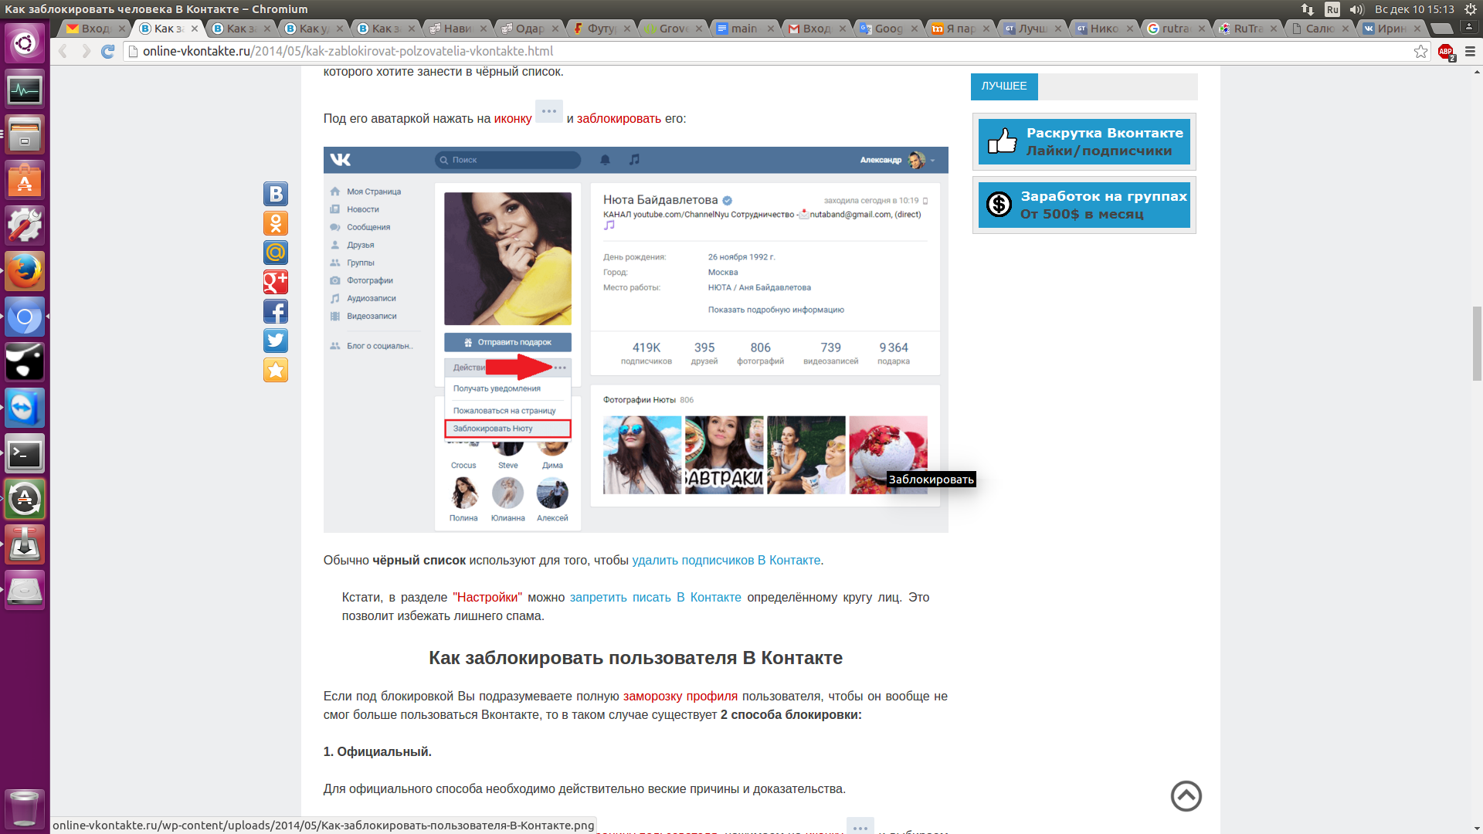
Task: Launch Firefox from the Ubuntu dock
Action: click(x=25, y=271)
